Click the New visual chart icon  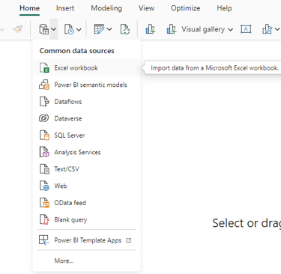tap(150, 29)
